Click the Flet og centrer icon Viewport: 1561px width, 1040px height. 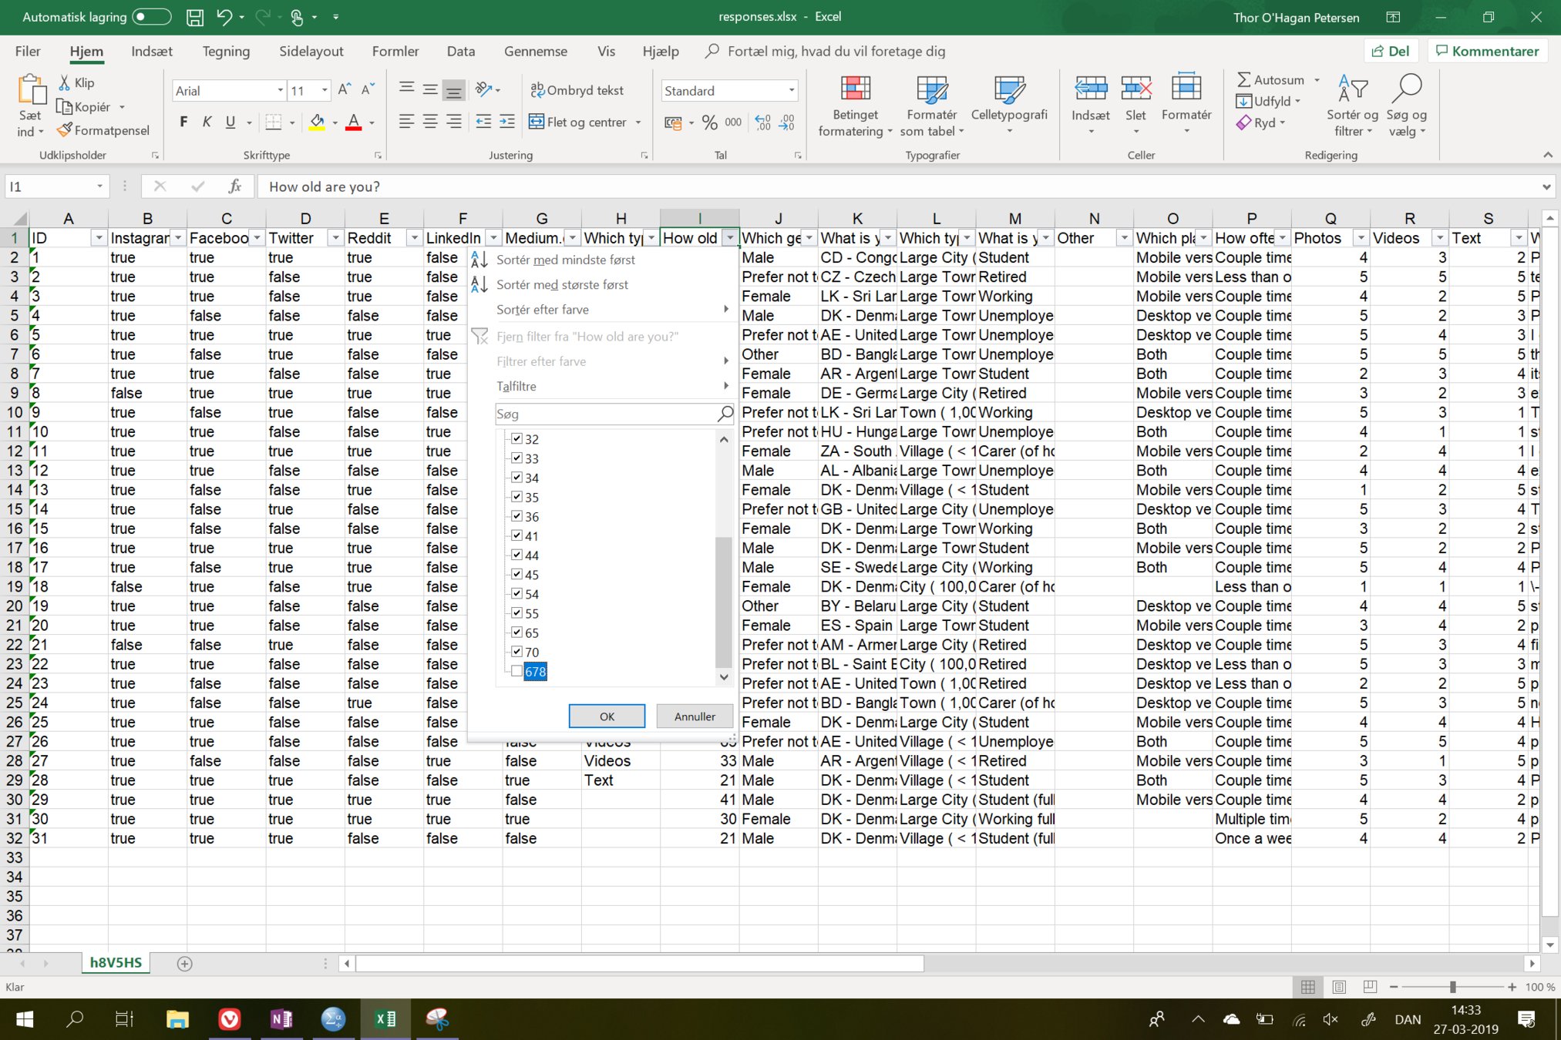(x=537, y=122)
